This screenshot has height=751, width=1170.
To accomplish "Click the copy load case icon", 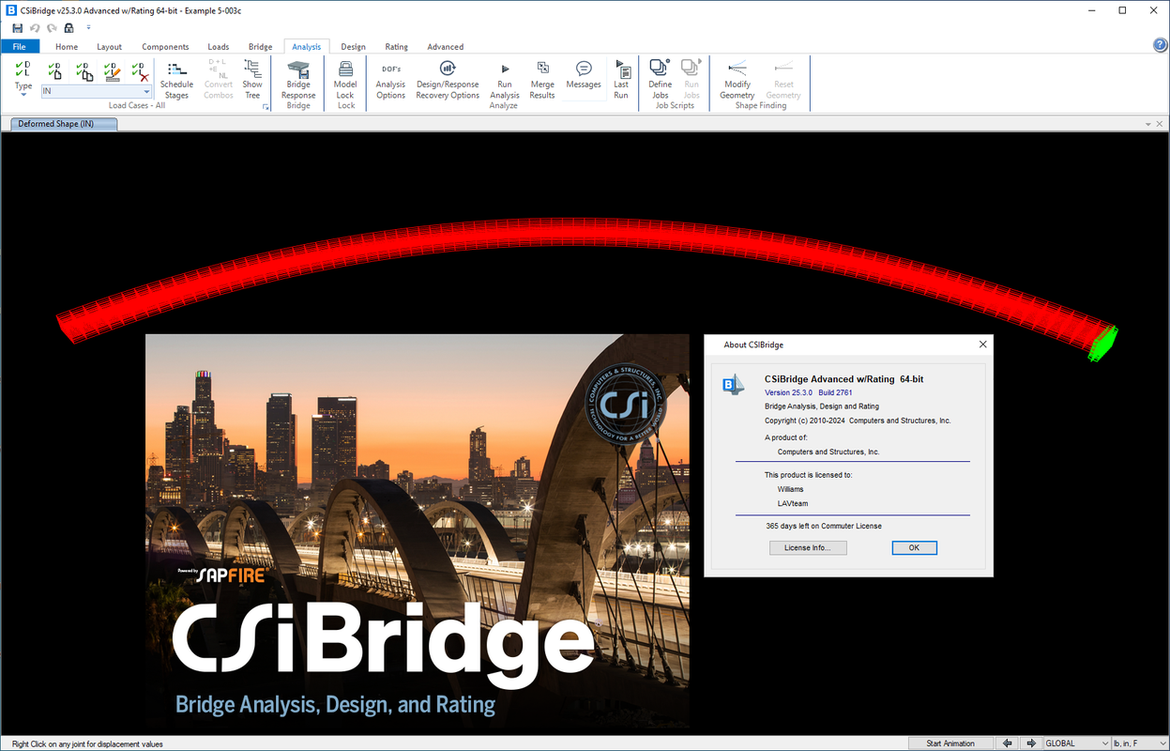I will 84,70.
